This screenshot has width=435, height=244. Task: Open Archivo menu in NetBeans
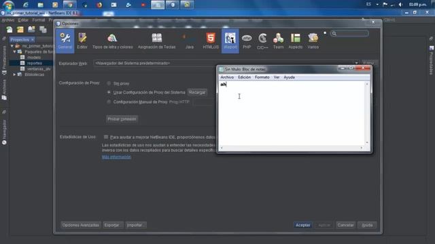tap(8, 20)
